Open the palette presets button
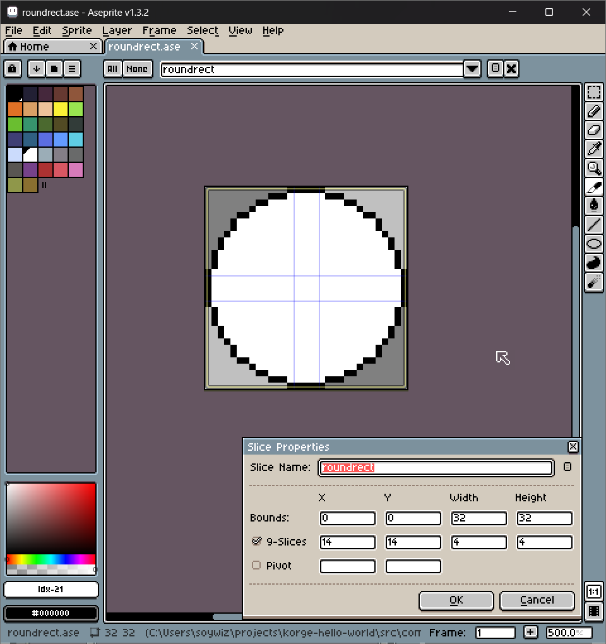This screenshot has width=606, height=644. coord(54,69)
